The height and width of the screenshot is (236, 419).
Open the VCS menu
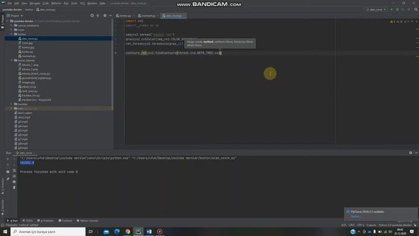tap(82, 3)
